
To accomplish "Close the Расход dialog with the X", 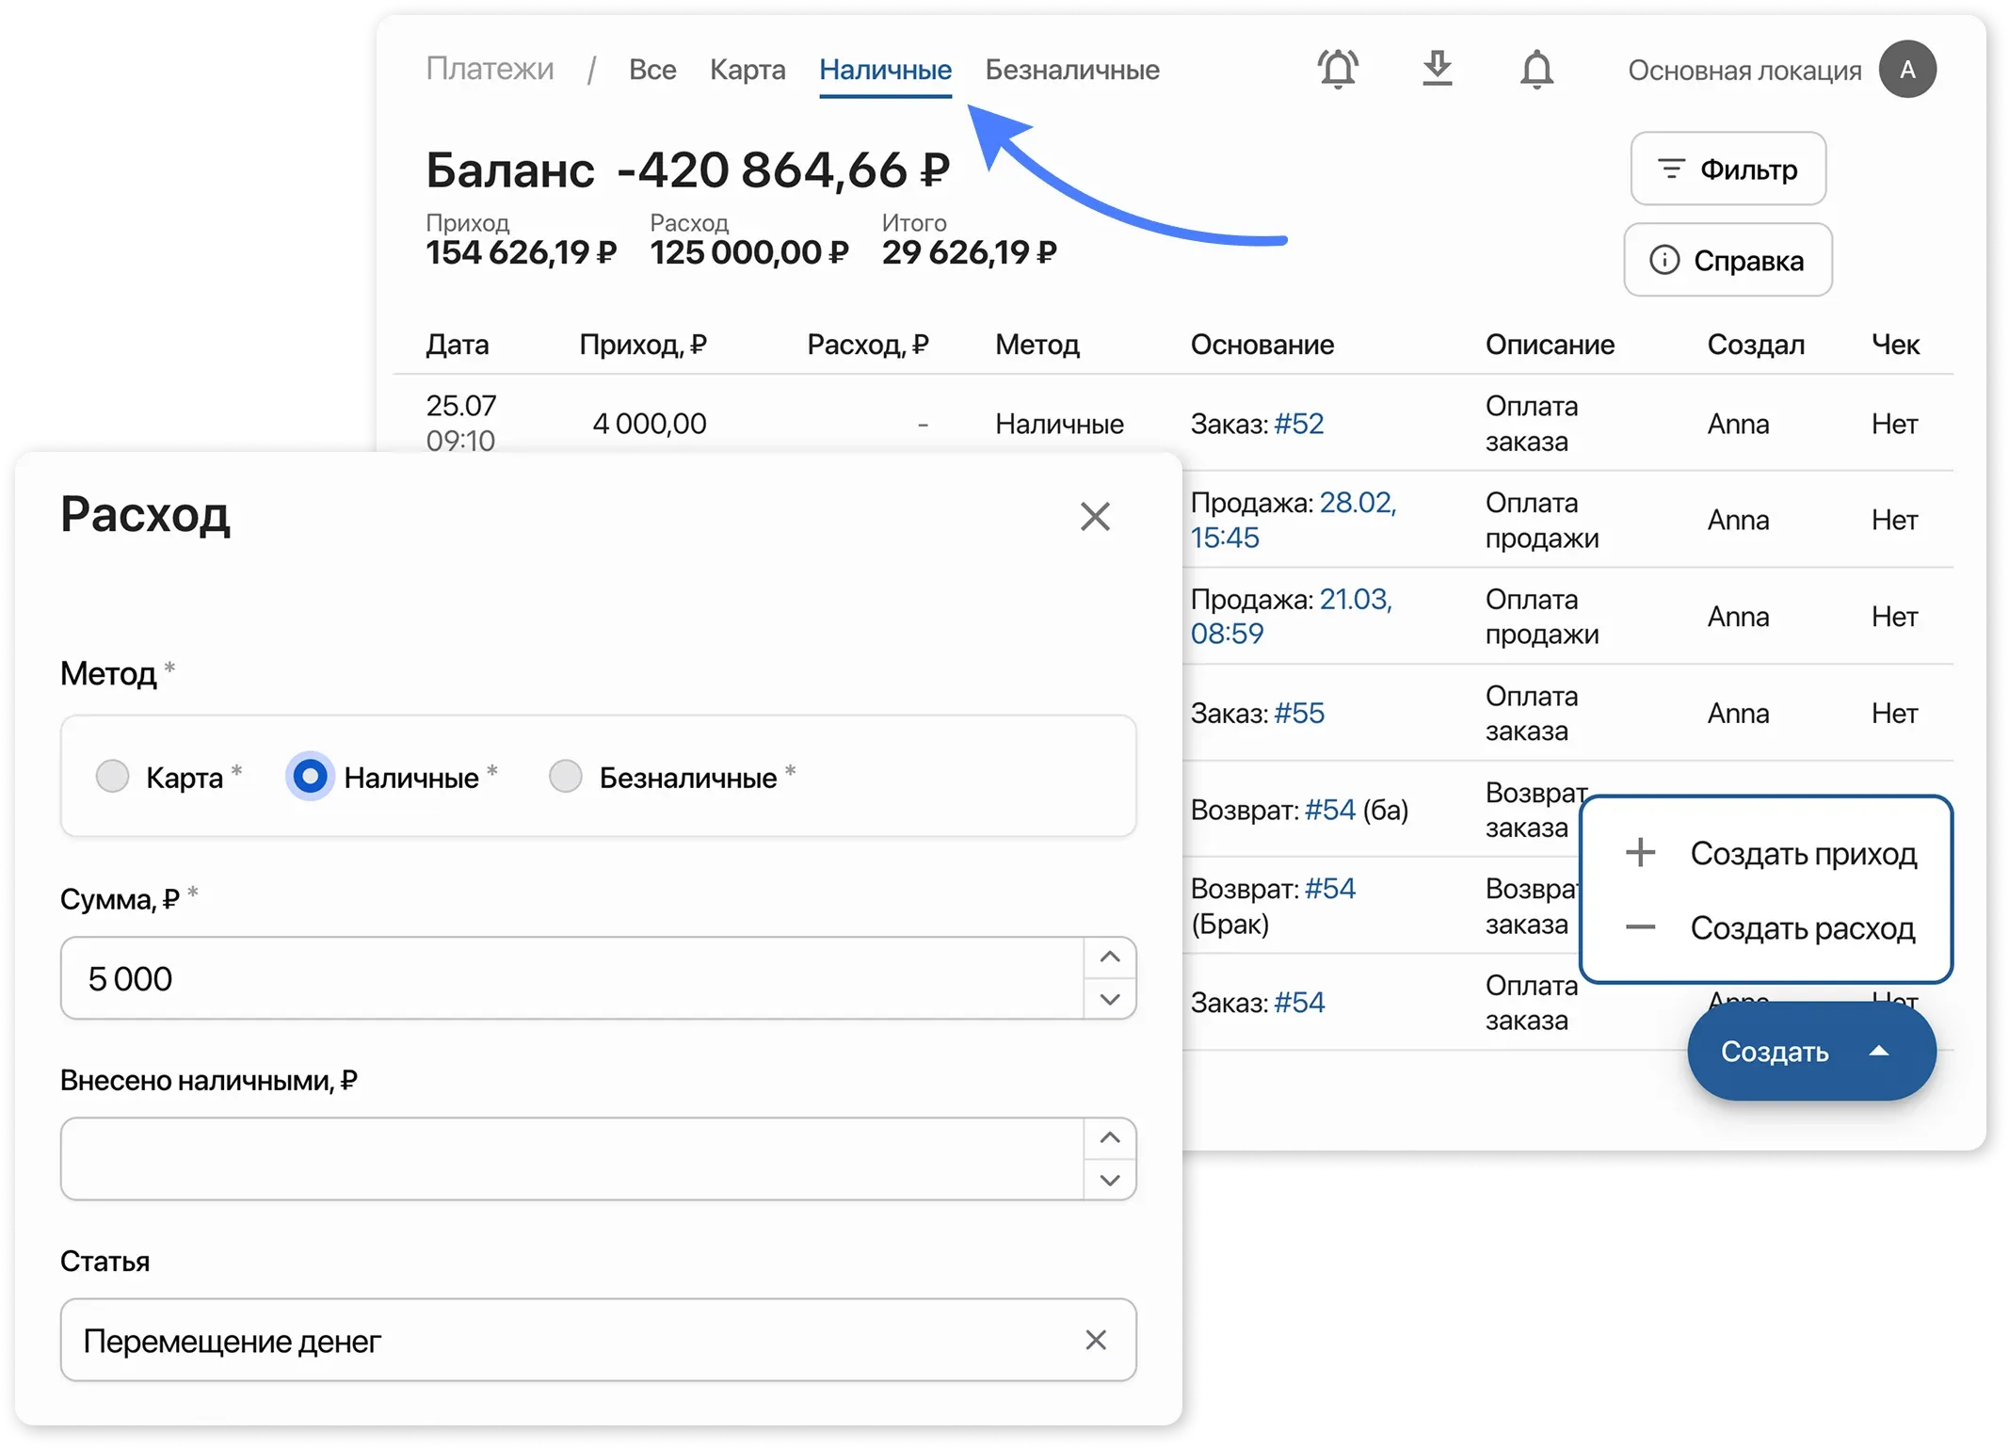I will click(x=1095, y=516).
